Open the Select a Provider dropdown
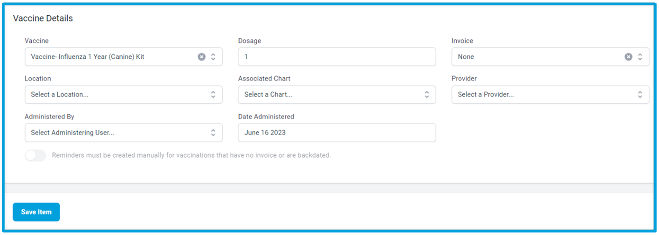The image size is (659, 235). [x=550, y=95]
